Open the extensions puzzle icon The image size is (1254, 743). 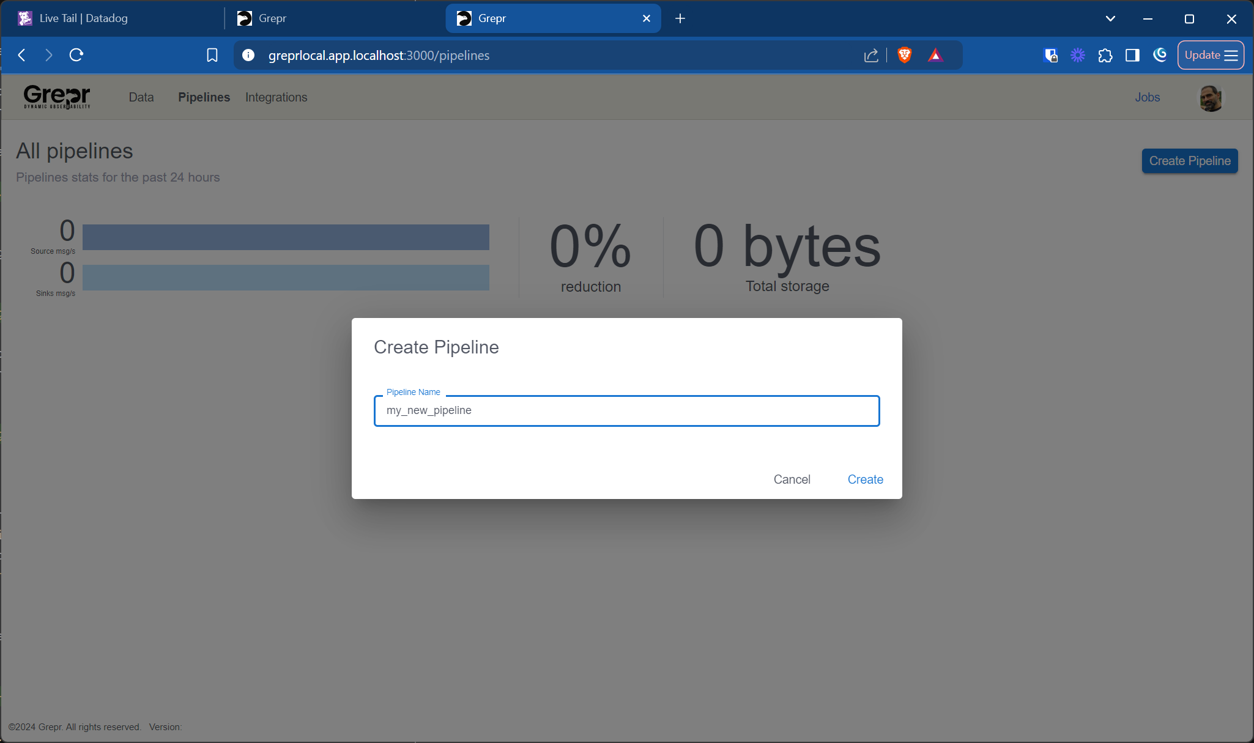coord(1105,55)
